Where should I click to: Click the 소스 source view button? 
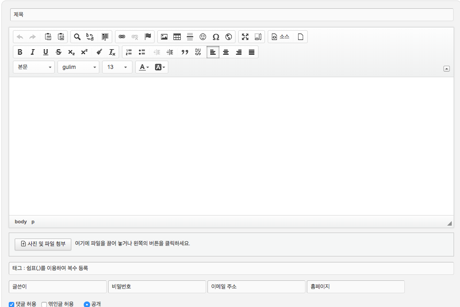(280, 37)
